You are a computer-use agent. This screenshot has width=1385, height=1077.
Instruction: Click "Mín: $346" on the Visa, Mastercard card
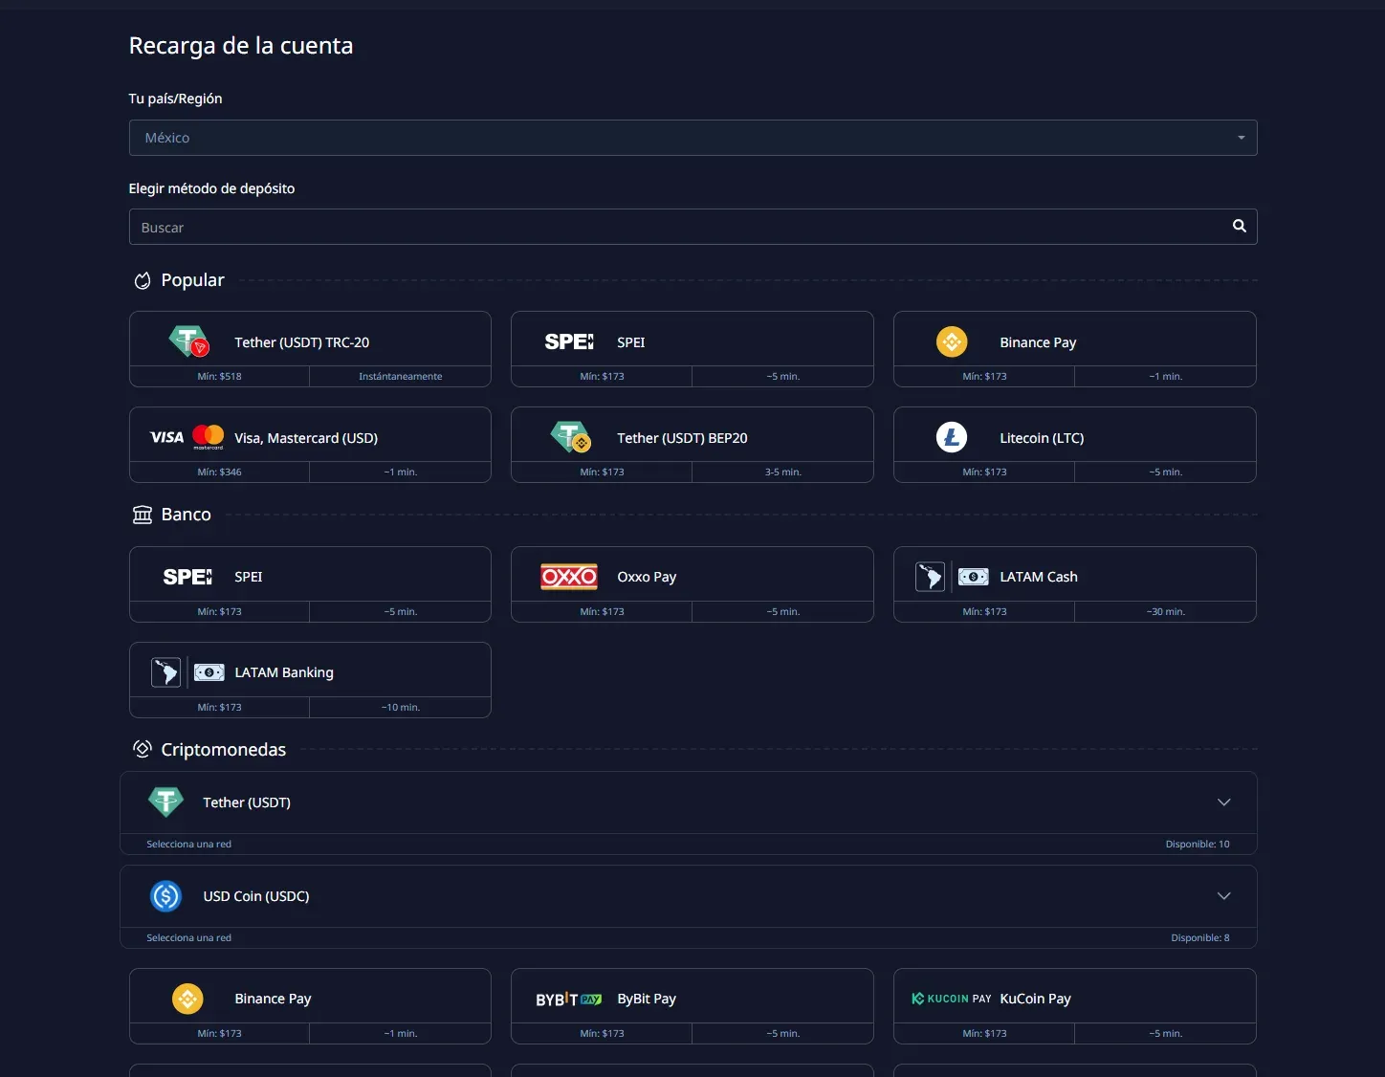pos(219,472)
